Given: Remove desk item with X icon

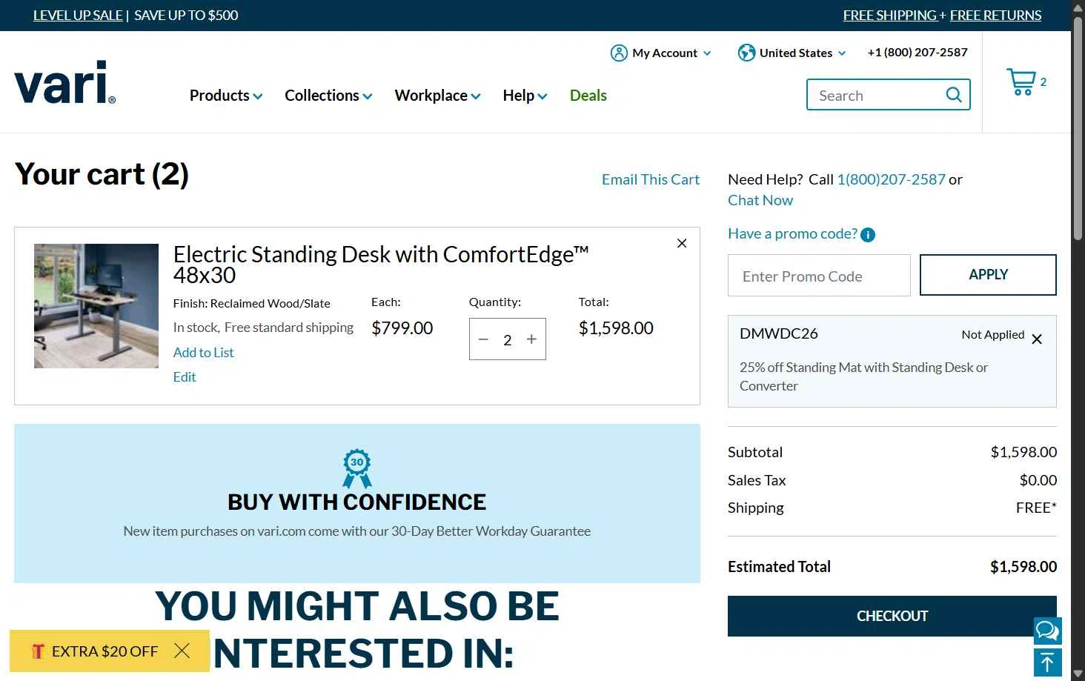Looking at the screenshot, I should (682, 243).
